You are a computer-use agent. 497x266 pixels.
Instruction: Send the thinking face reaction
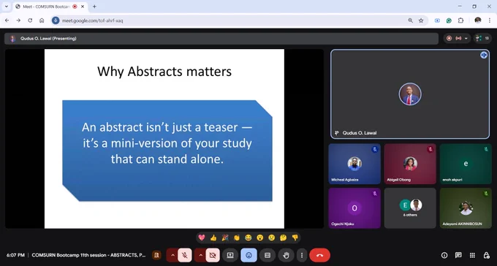(283, 237)
